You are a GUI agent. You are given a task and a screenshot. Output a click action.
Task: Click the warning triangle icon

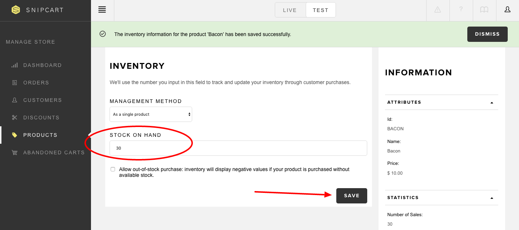(438, 10)
